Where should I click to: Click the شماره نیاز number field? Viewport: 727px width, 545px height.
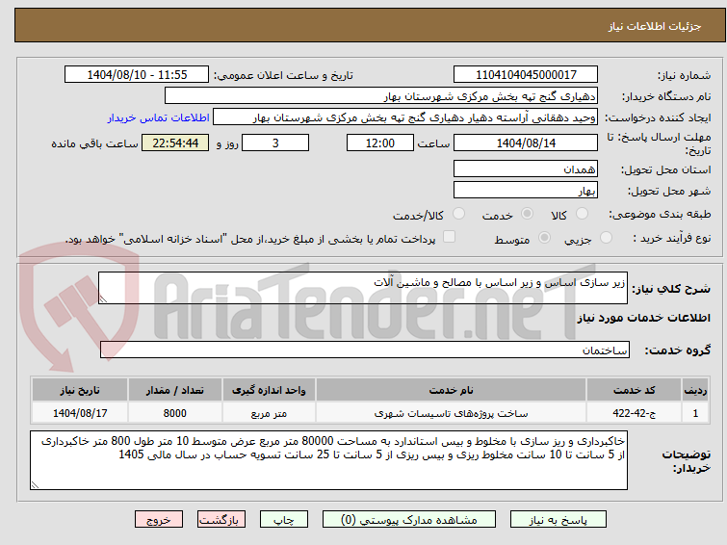[526, 75]
